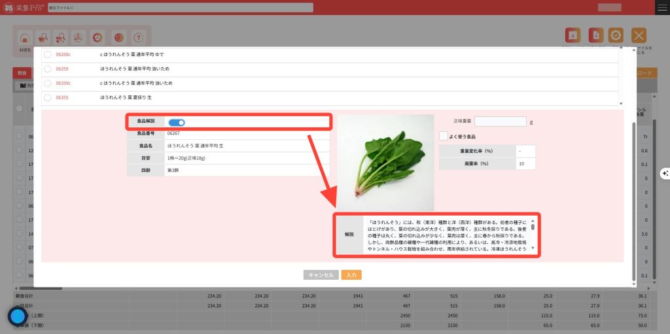Screen dimensions: 670x334
Task: Click the hamburger menu icon
Action: 661,7
